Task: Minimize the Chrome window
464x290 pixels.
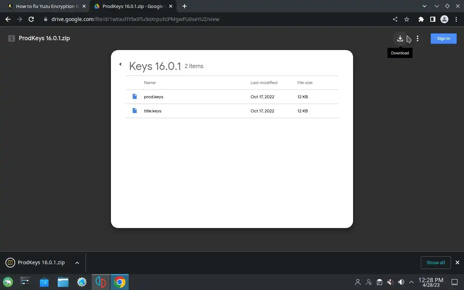Action: pos(437,6)
